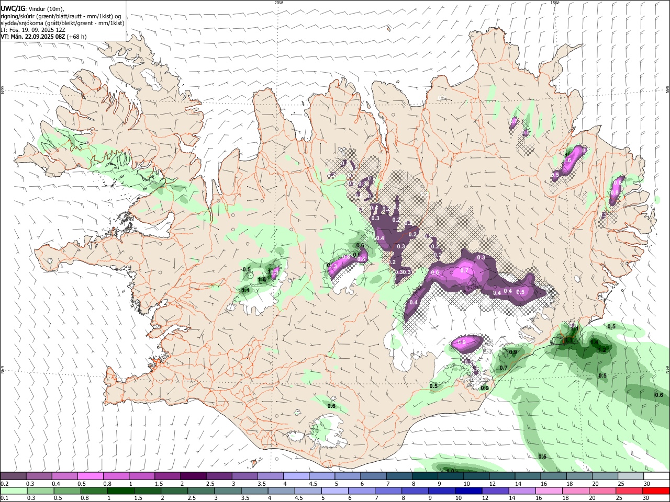Screen dimensions: 670x502
Task: Click the palest green 0.1 swatch in rain legend
Action: point(14,491)
